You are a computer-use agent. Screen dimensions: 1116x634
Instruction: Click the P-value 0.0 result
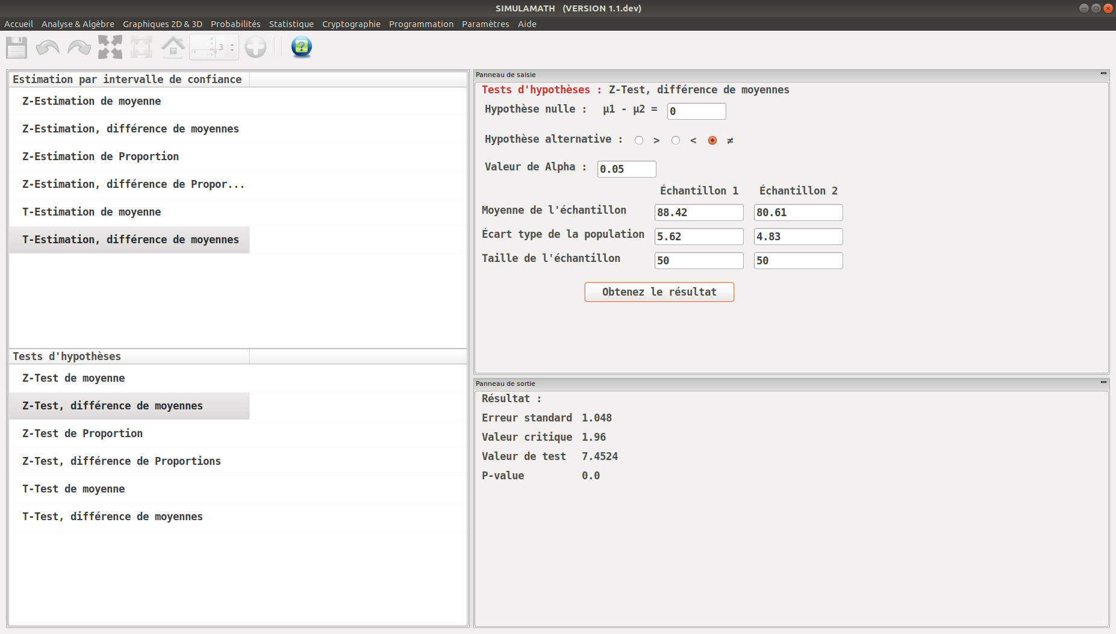point(591,476)
